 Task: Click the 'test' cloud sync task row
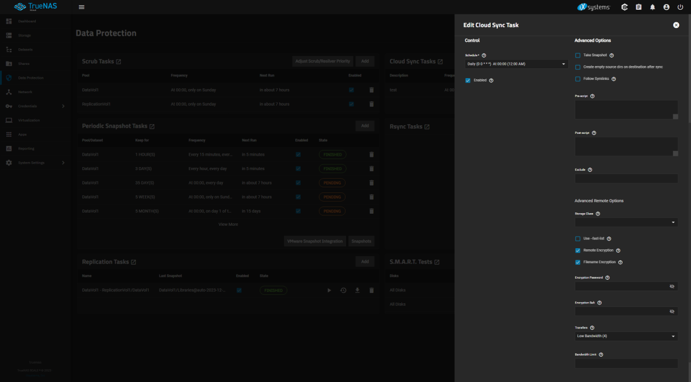[420, 90]
